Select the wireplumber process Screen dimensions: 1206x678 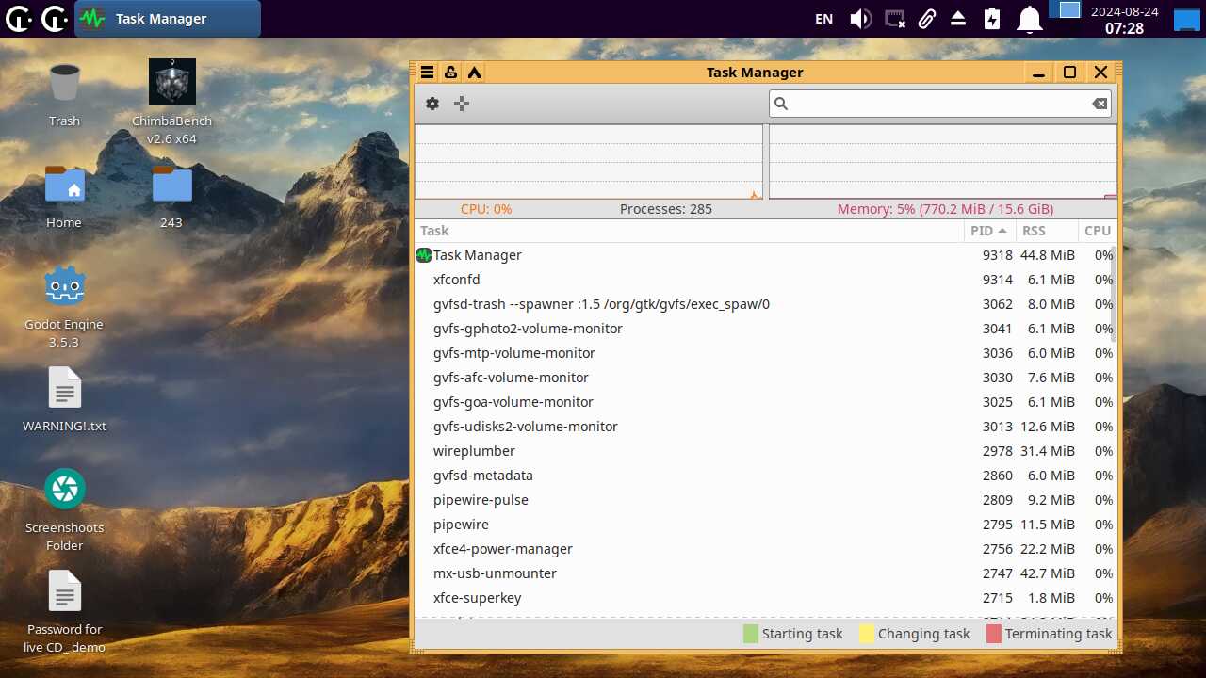point(764,451)
